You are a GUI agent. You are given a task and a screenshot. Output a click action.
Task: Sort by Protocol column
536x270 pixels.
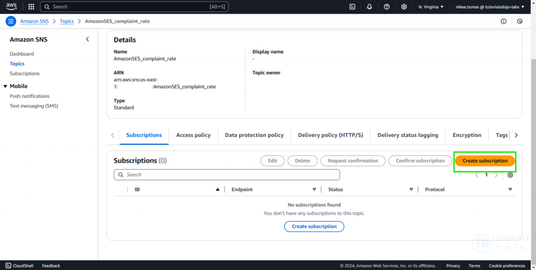[x=510, y=189]
